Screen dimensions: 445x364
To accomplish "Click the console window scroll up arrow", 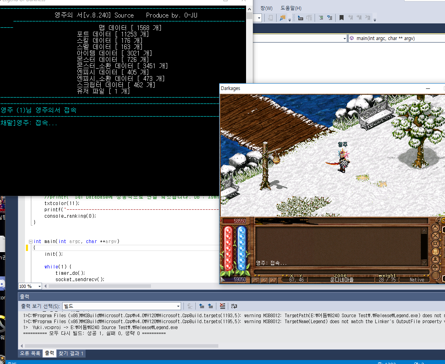I will [249, 9].
